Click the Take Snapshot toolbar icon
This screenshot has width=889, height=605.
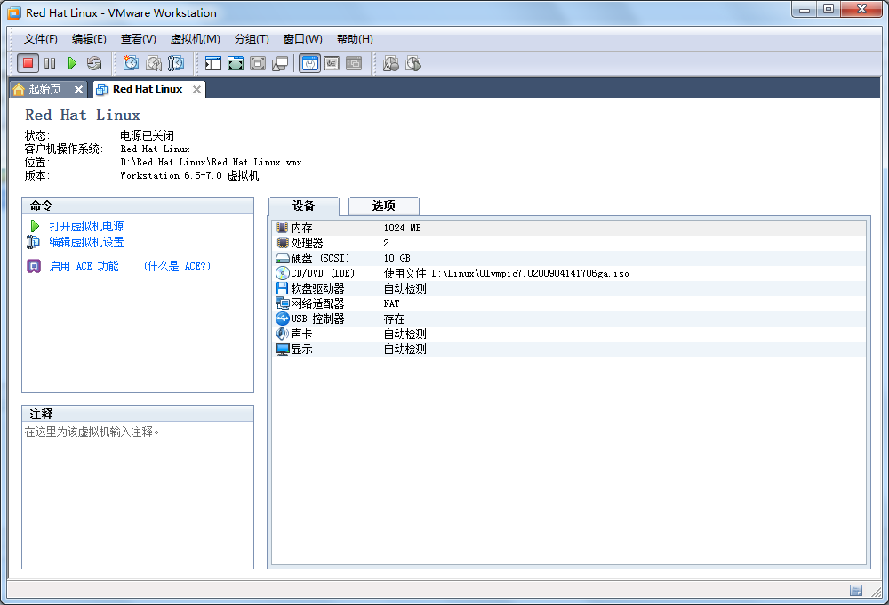[131, 63]
